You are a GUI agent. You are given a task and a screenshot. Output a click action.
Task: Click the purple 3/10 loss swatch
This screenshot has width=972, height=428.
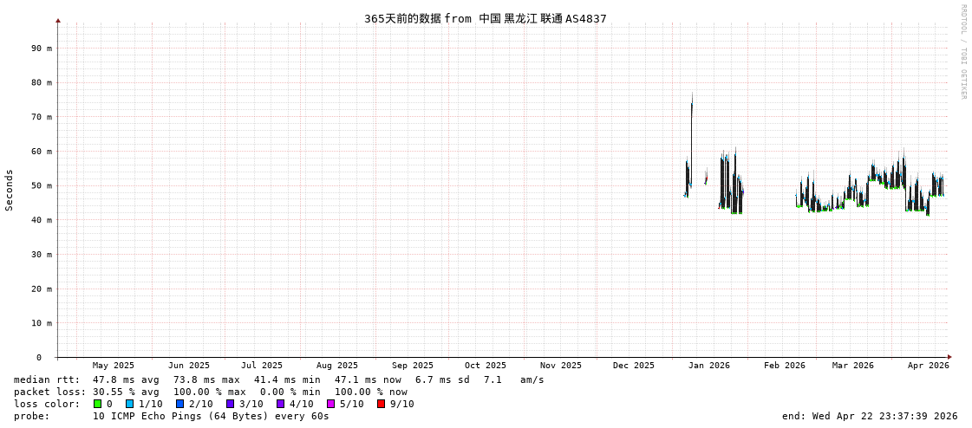(x=230, y=404)
